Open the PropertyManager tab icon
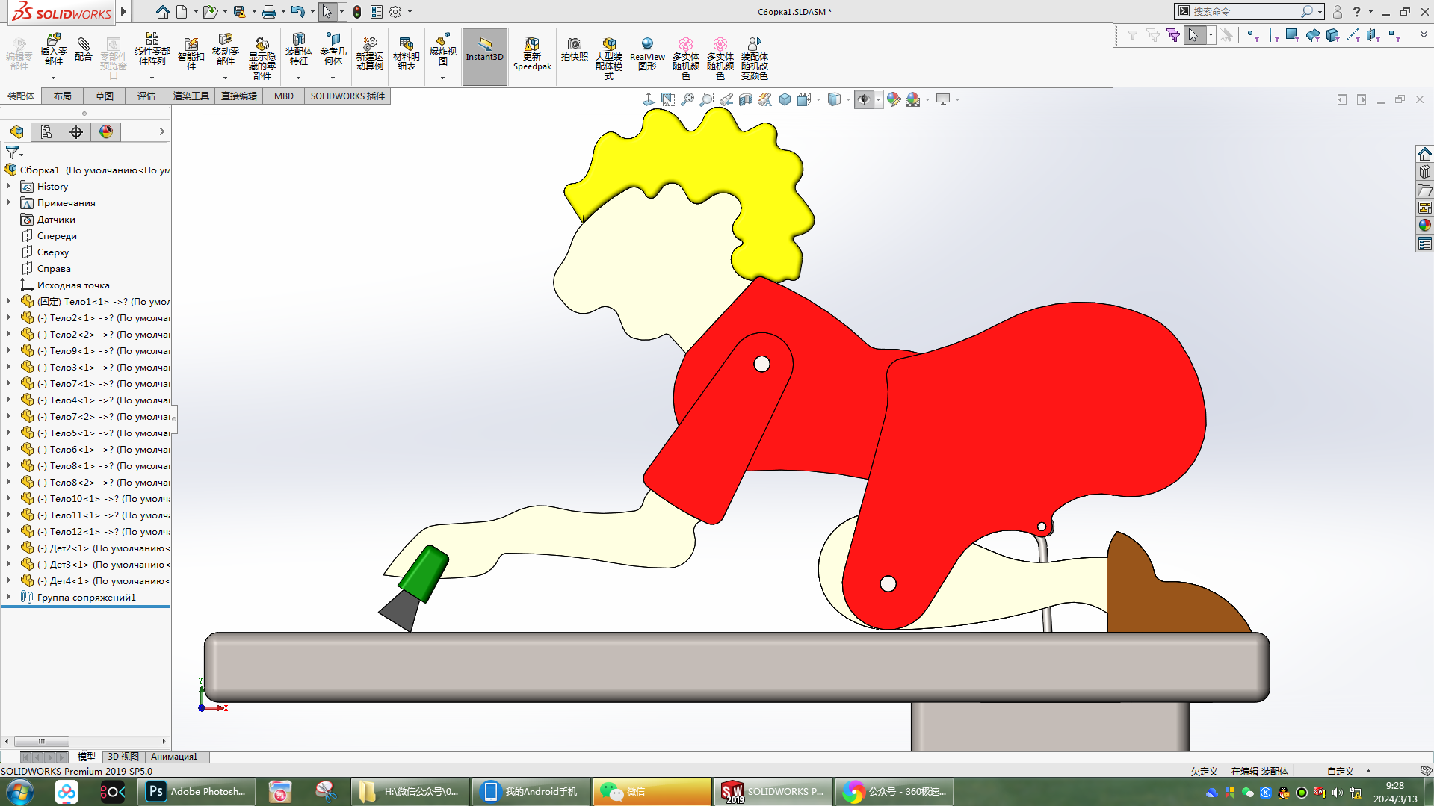1434x806 pixels. coord(46,132)
